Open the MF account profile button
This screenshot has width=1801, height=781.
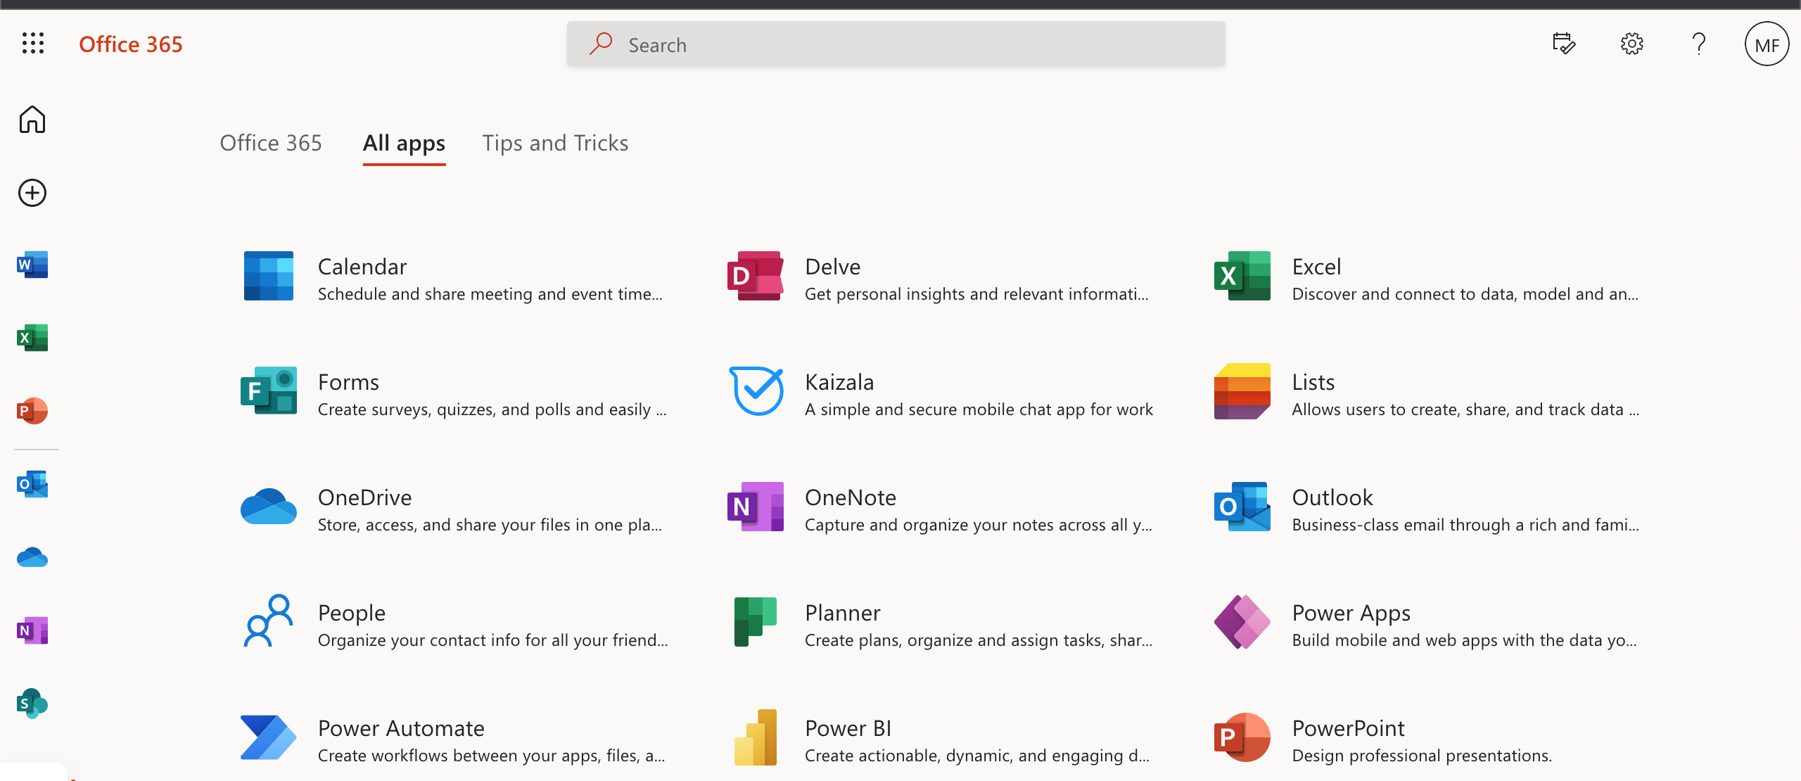pos(1766,45)
